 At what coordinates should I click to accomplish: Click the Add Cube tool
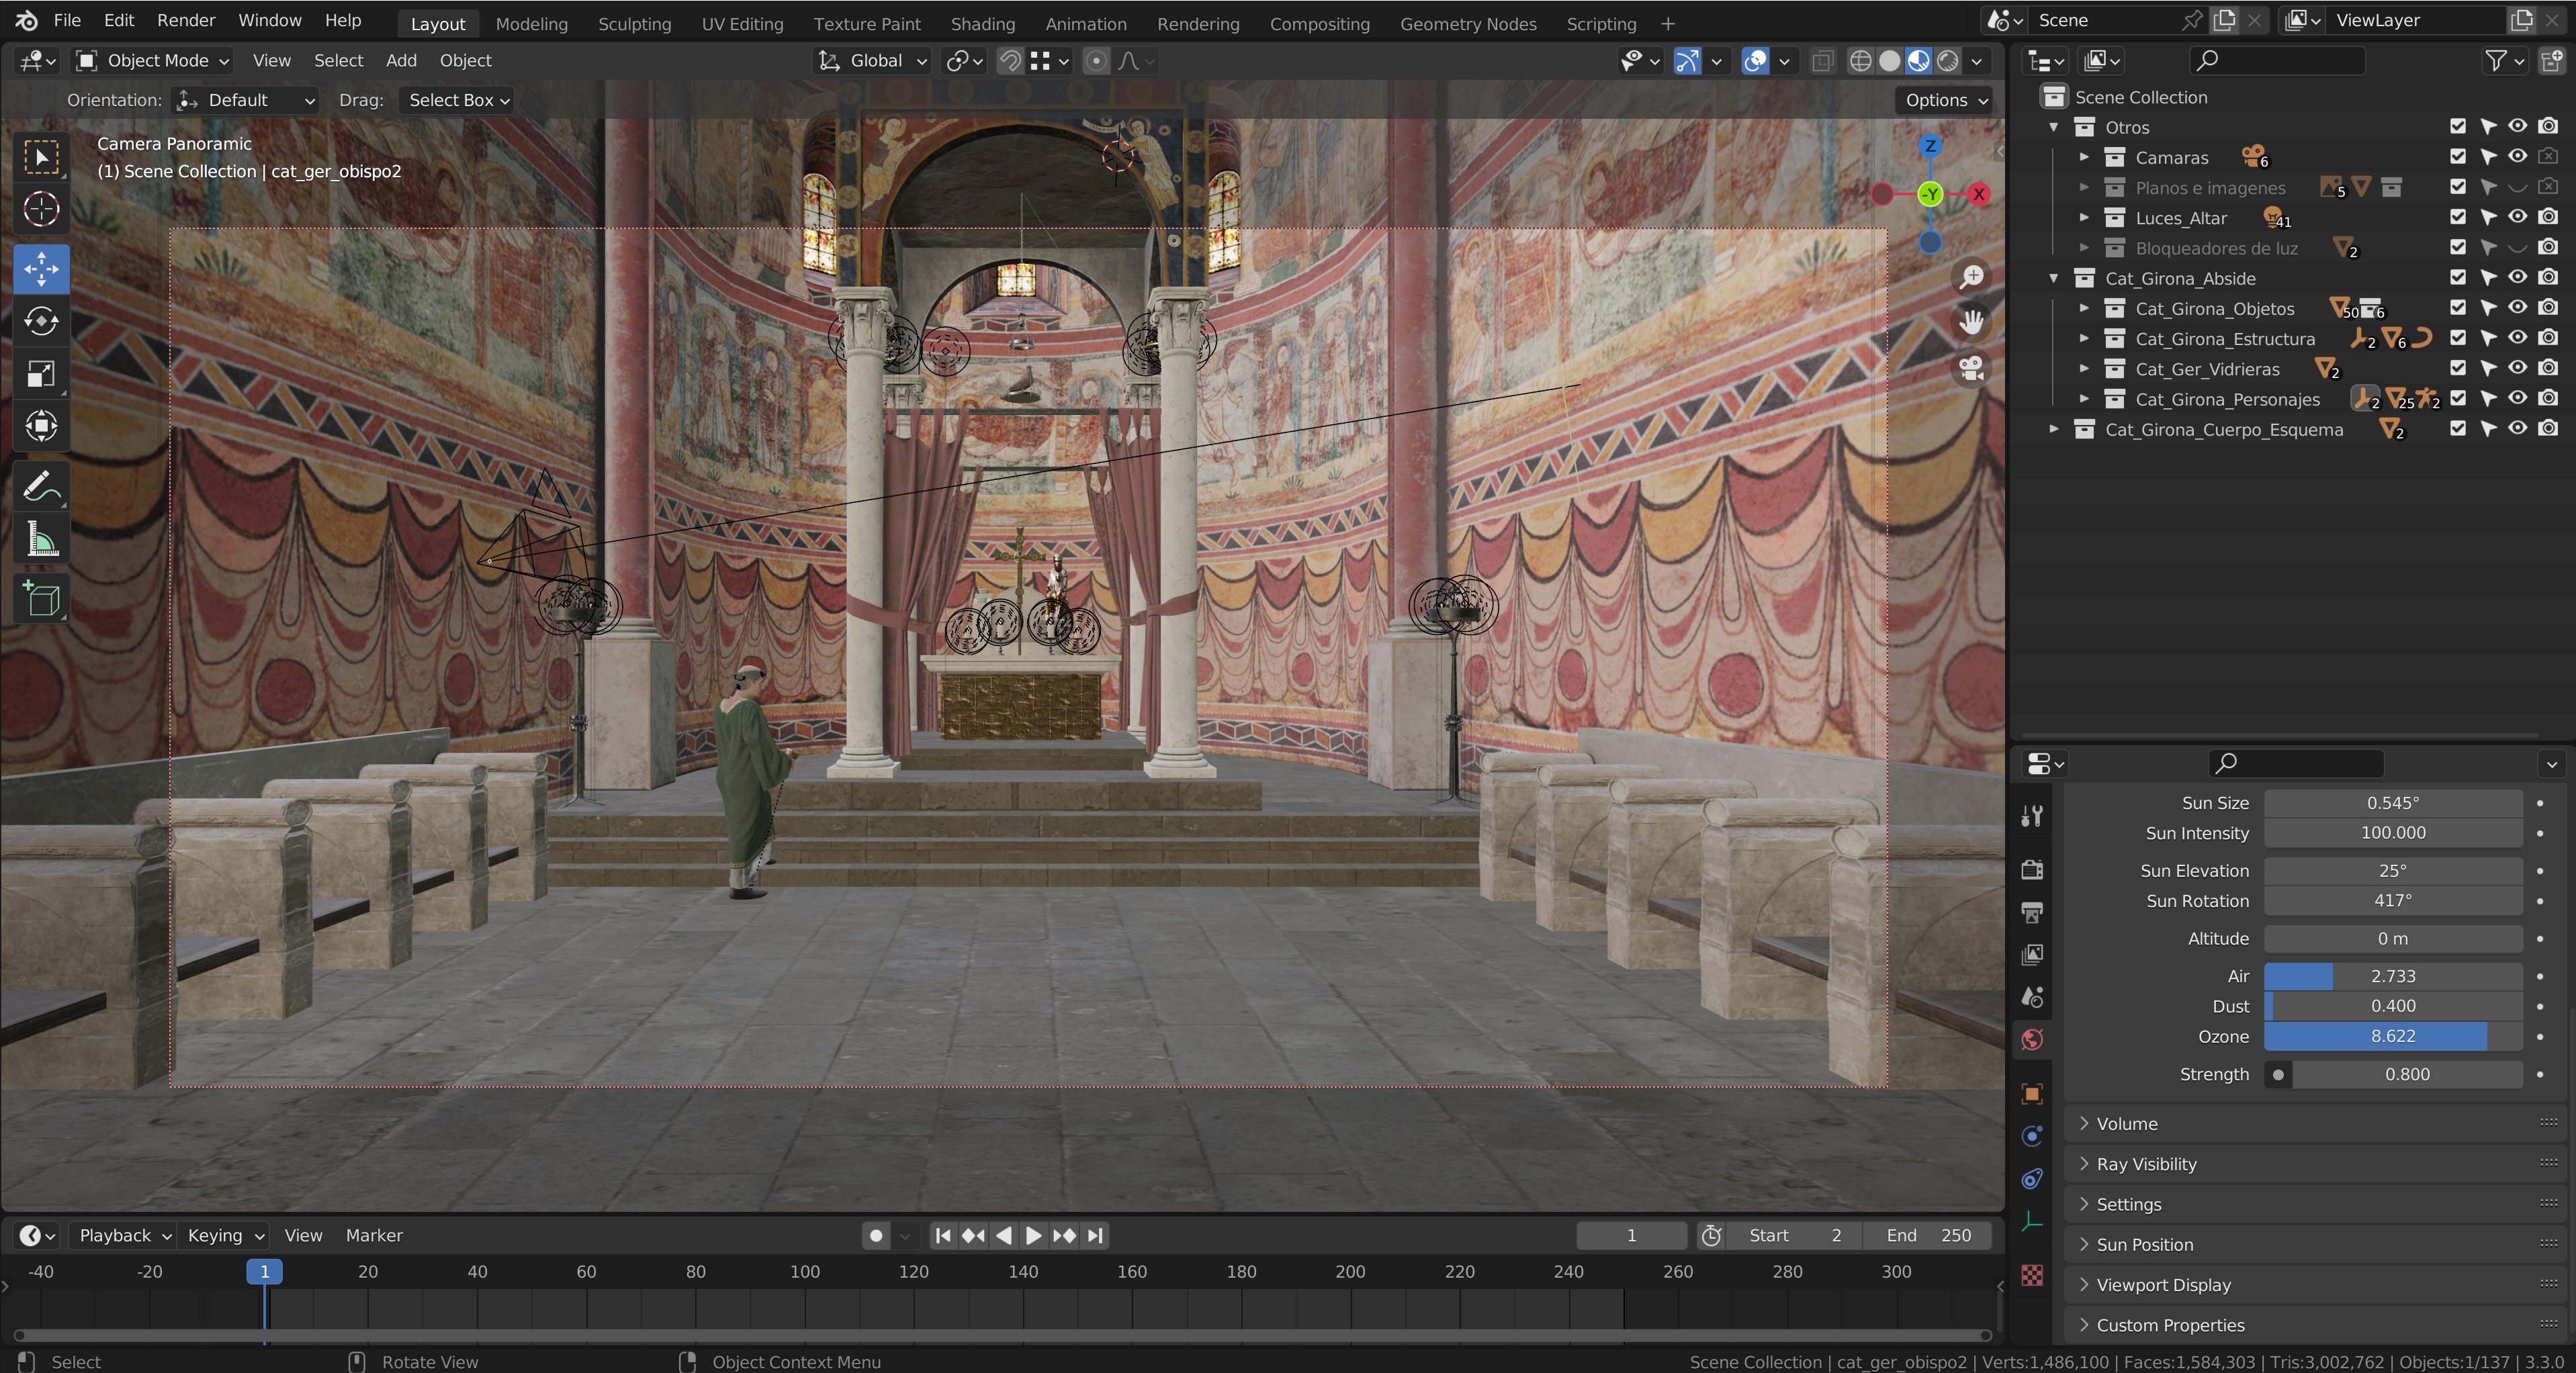[x=41, y=600]
